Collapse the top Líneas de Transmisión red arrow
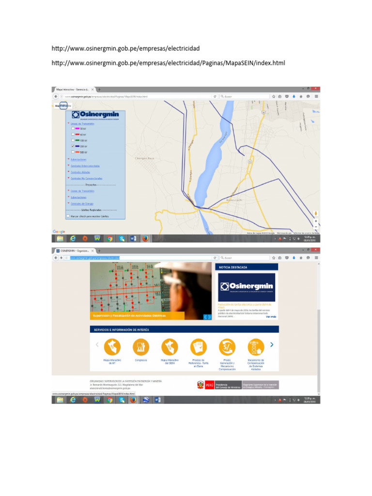This screenshot has width=372, height=496. (x=68, y=124)
